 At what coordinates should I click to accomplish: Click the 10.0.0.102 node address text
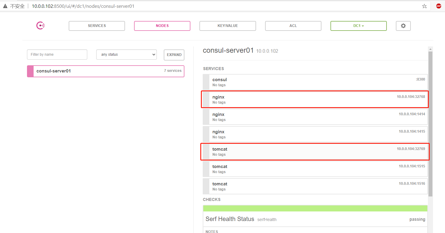(x=267, y=51)
